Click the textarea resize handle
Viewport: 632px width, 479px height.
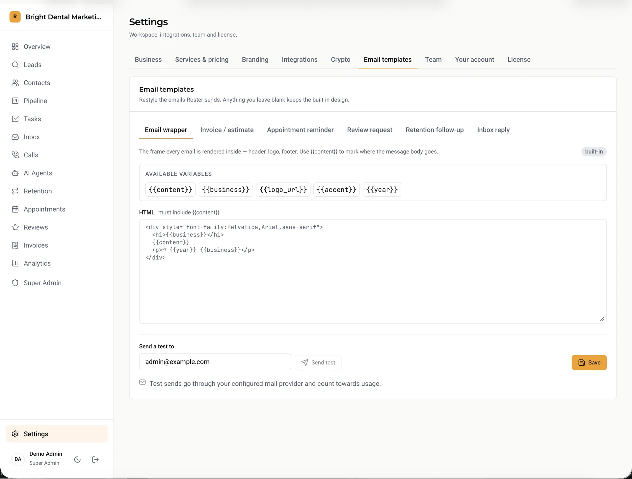(x=602, y=319)
